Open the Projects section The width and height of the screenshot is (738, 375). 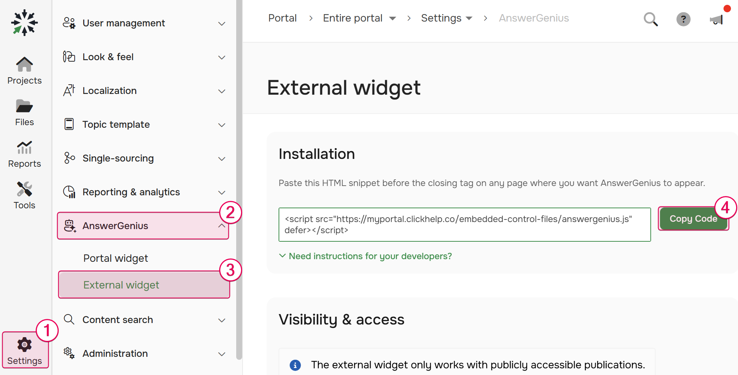tap(24, 71)
